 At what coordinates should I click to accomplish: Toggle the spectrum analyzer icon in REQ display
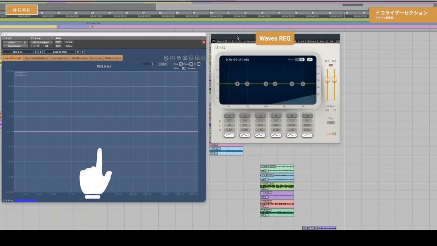310,59
